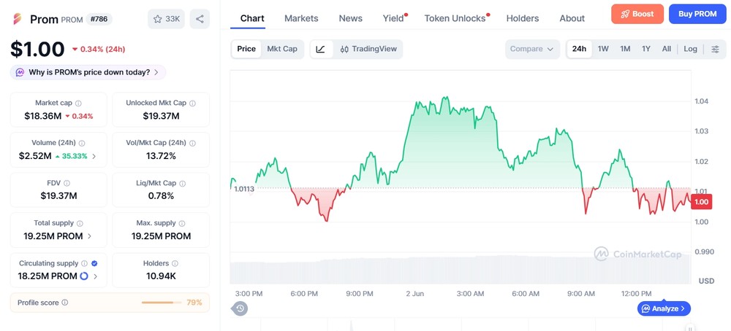Select the 1W time range
The height and width of the screenshot is (331, 731).
click(603, 49)
